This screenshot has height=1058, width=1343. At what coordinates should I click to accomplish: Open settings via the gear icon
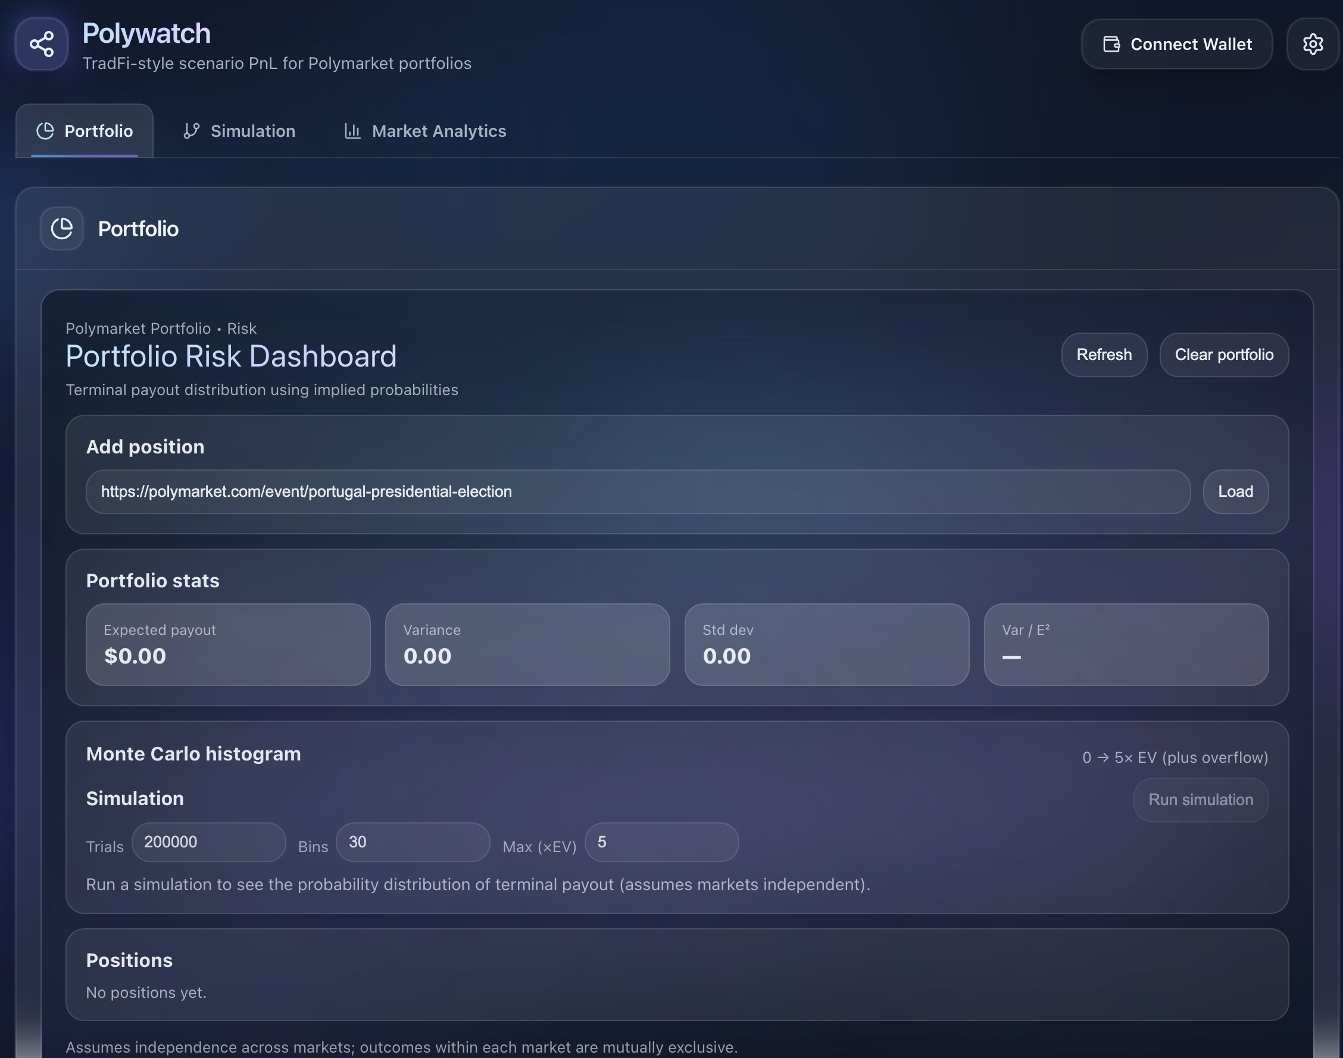[x=1313, y=44]
